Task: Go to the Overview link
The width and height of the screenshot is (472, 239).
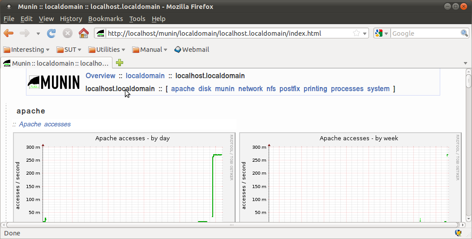Action: (x=101, y=75)
